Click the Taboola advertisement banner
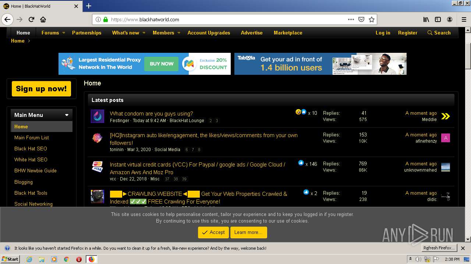Viewport: 471px width, 264px height. [x=321, y=64]
